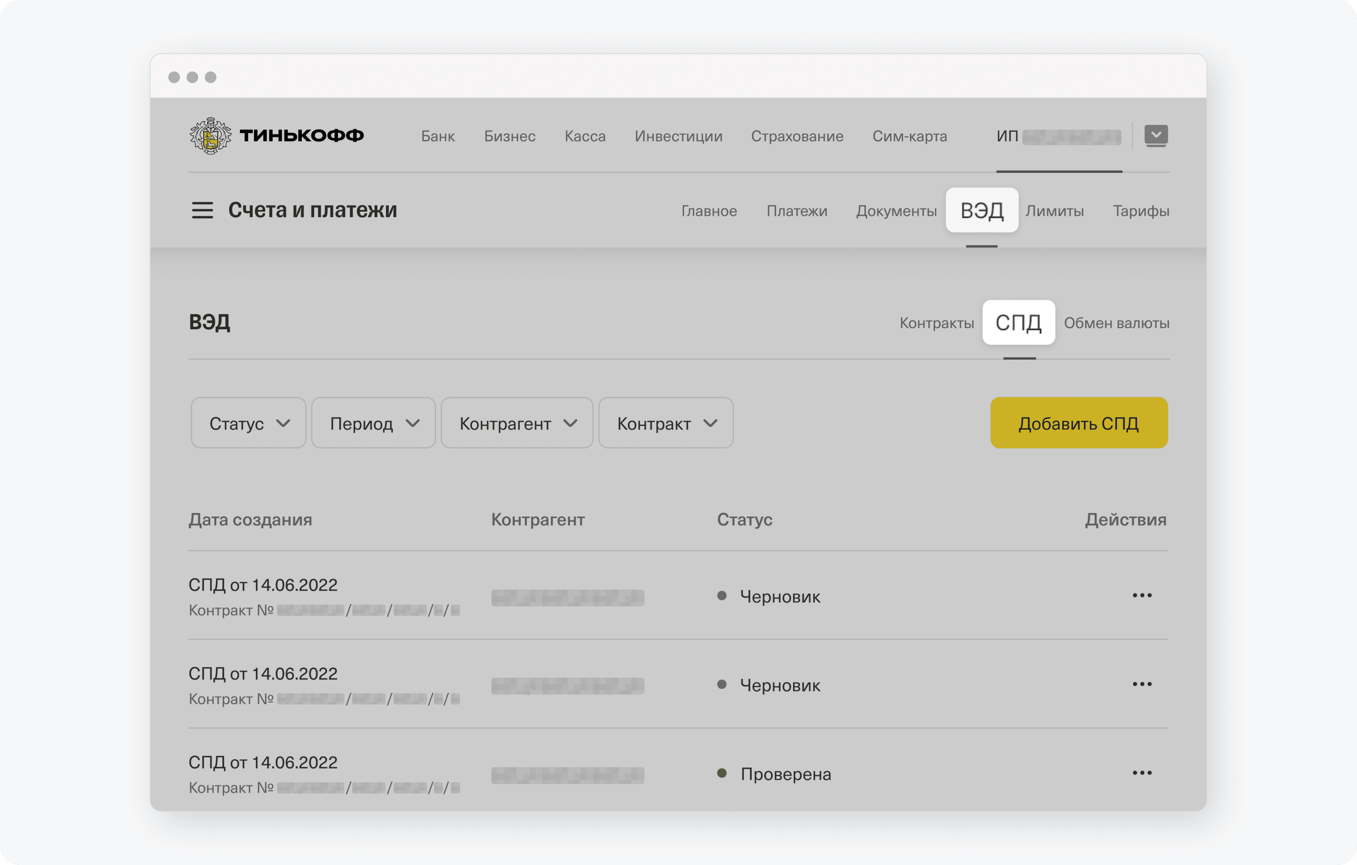
Task: Click the Статус column header
Action: (x=745, y=519)
